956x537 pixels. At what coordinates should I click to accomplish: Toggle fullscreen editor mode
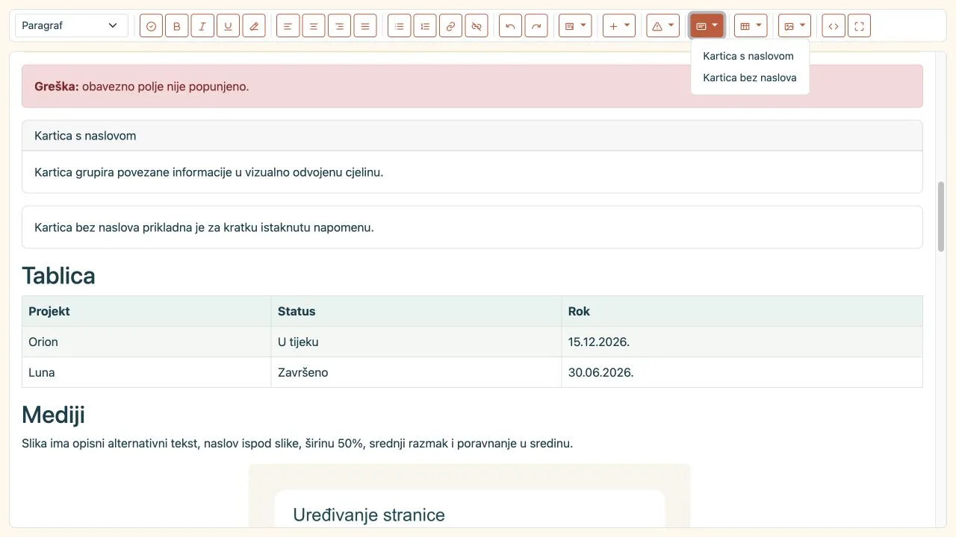(x=860, y=26)
